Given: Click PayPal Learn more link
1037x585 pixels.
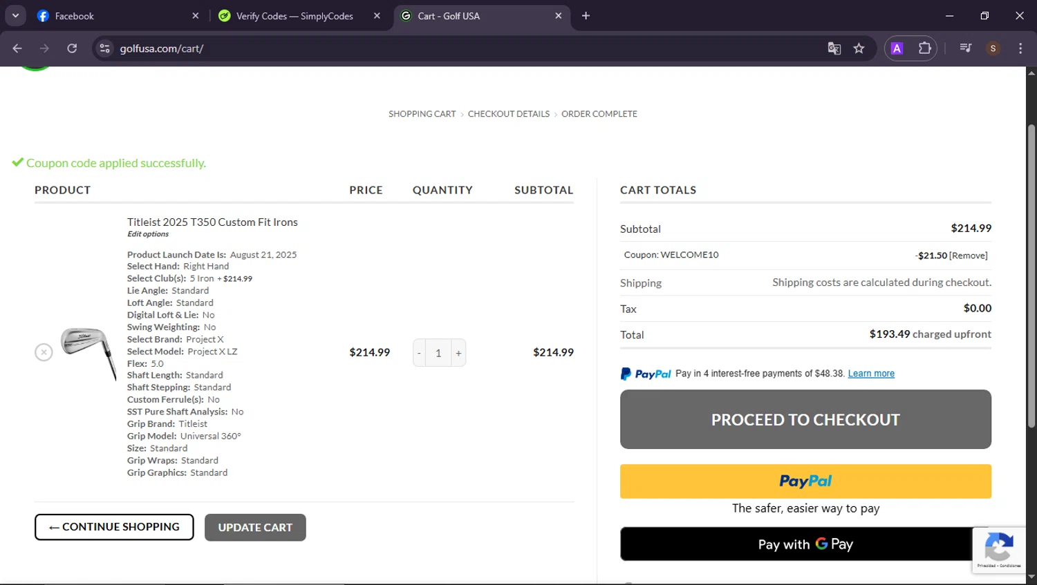Looking at the screenshot, I should pyautogui.click(x=871, y=374).
